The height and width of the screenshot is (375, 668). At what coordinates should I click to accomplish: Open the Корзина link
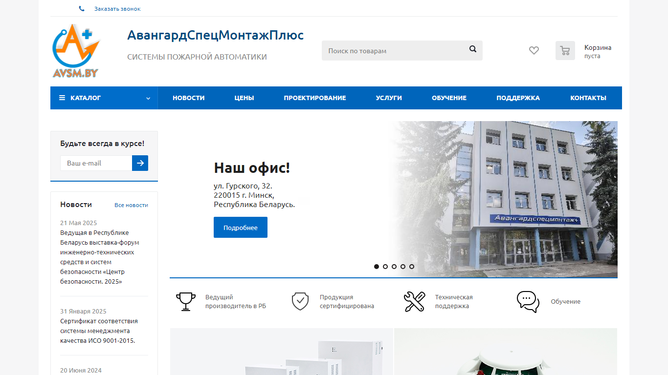click(598, 47)
